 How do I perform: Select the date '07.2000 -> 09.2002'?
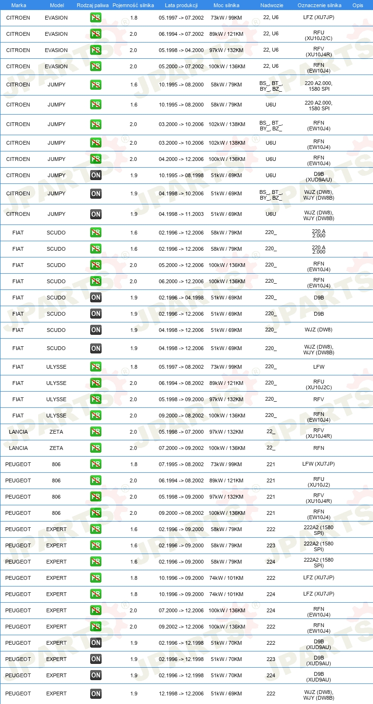181,448
